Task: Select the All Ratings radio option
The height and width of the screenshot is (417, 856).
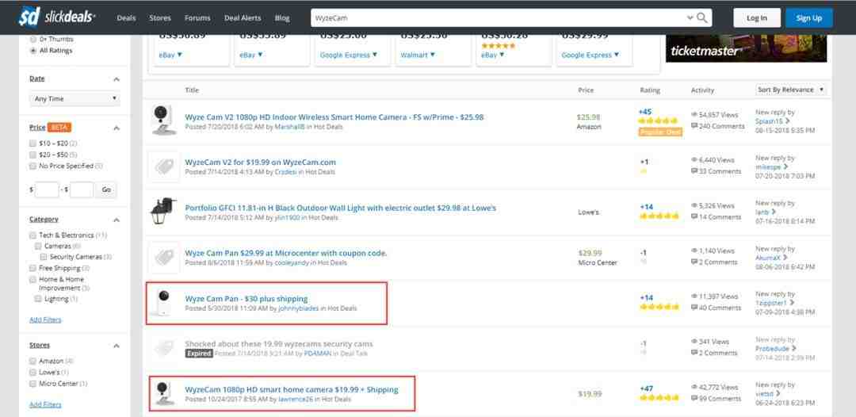Action: [x=34, y=51]
